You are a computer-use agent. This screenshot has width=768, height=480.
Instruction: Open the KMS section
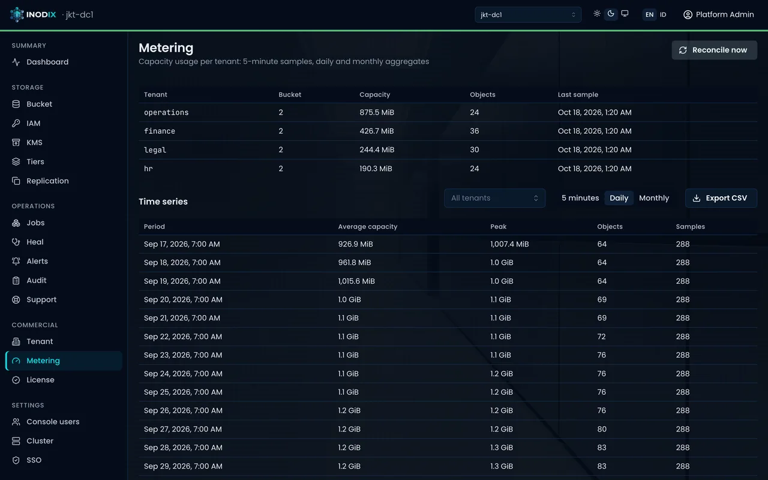(64, 142)
